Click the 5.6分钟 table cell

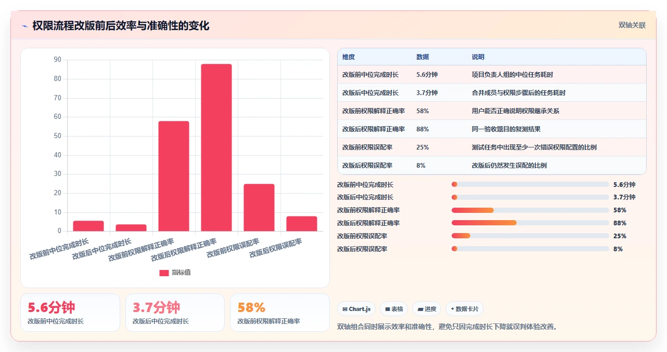[x=427, y=75]
